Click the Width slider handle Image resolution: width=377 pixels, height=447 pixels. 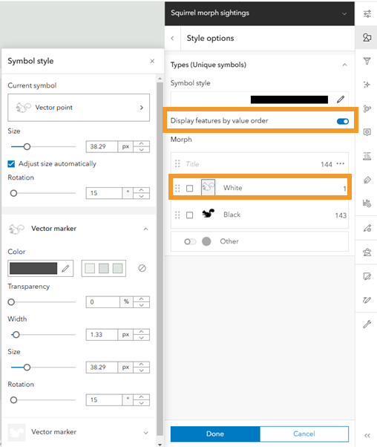tap(16, 335)
